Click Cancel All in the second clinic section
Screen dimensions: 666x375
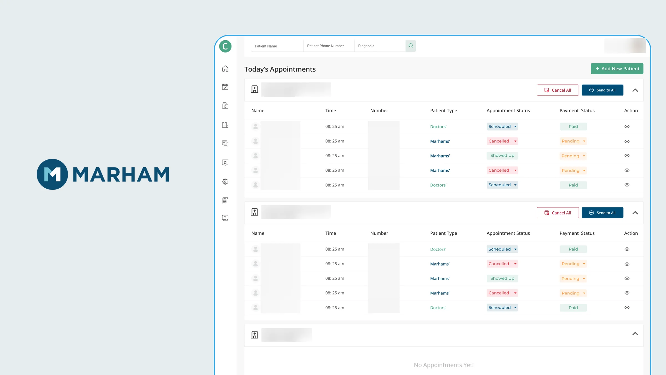pos(558,213)
